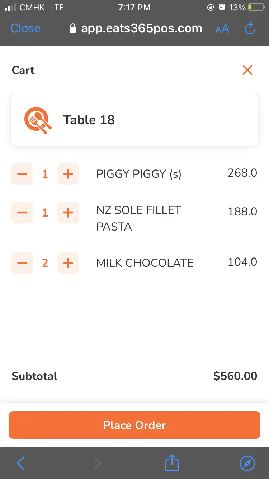Reduce MILK CHOCOLATE quantity by one
Image resolution: width=269 pixels, height=479 pixels.
coord(22,263)
